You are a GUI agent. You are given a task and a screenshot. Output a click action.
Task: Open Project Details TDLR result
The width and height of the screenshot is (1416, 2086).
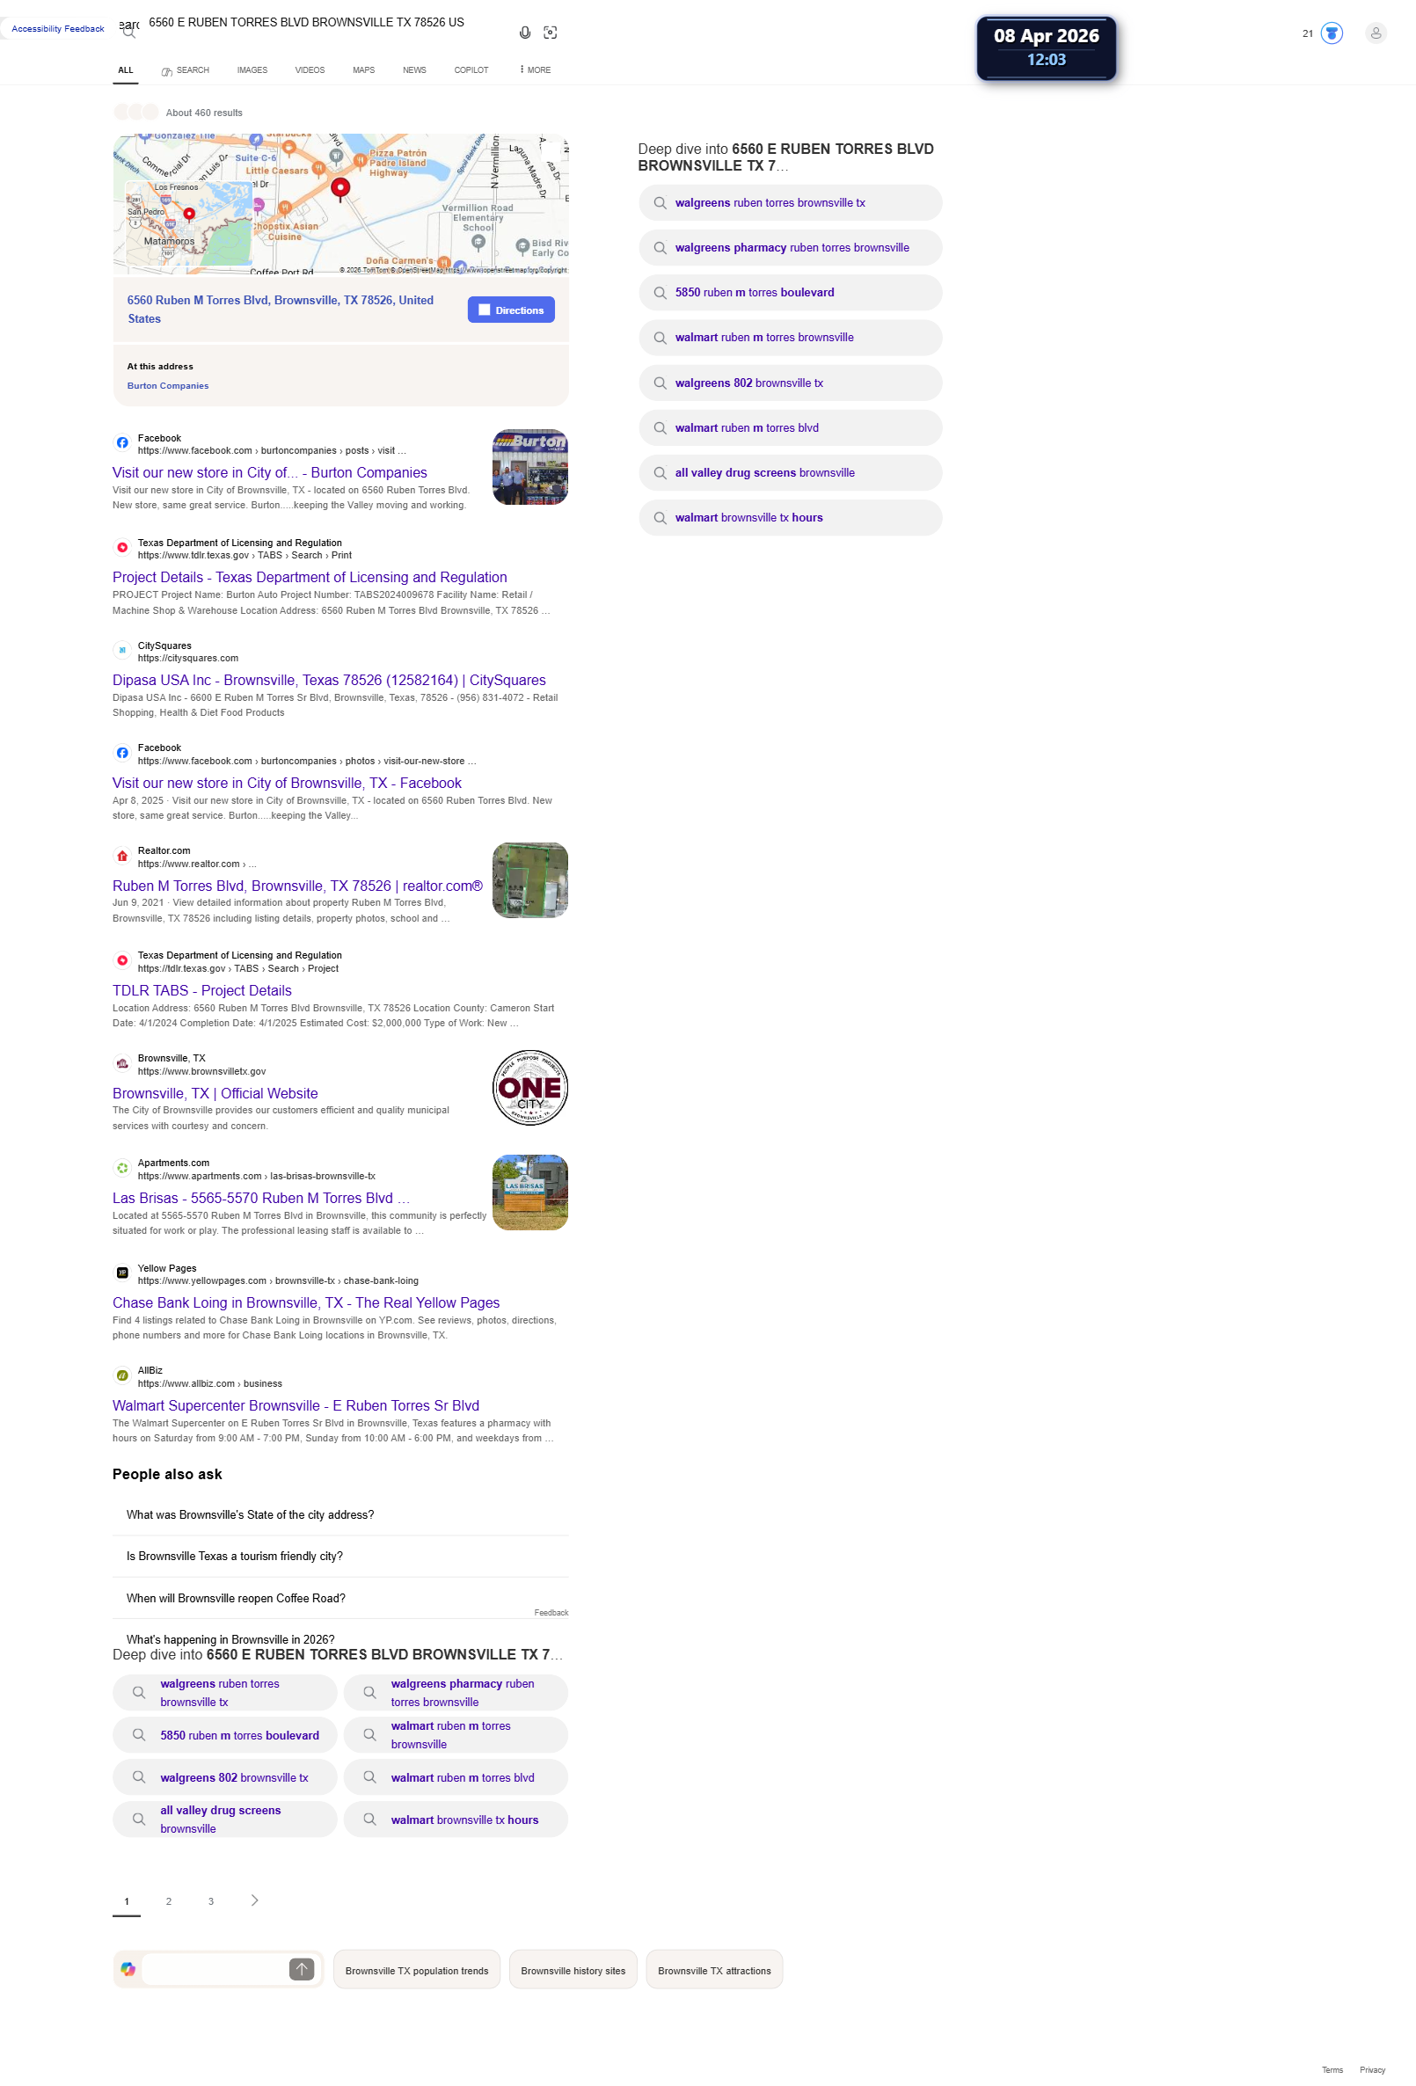tap(310, 578)
